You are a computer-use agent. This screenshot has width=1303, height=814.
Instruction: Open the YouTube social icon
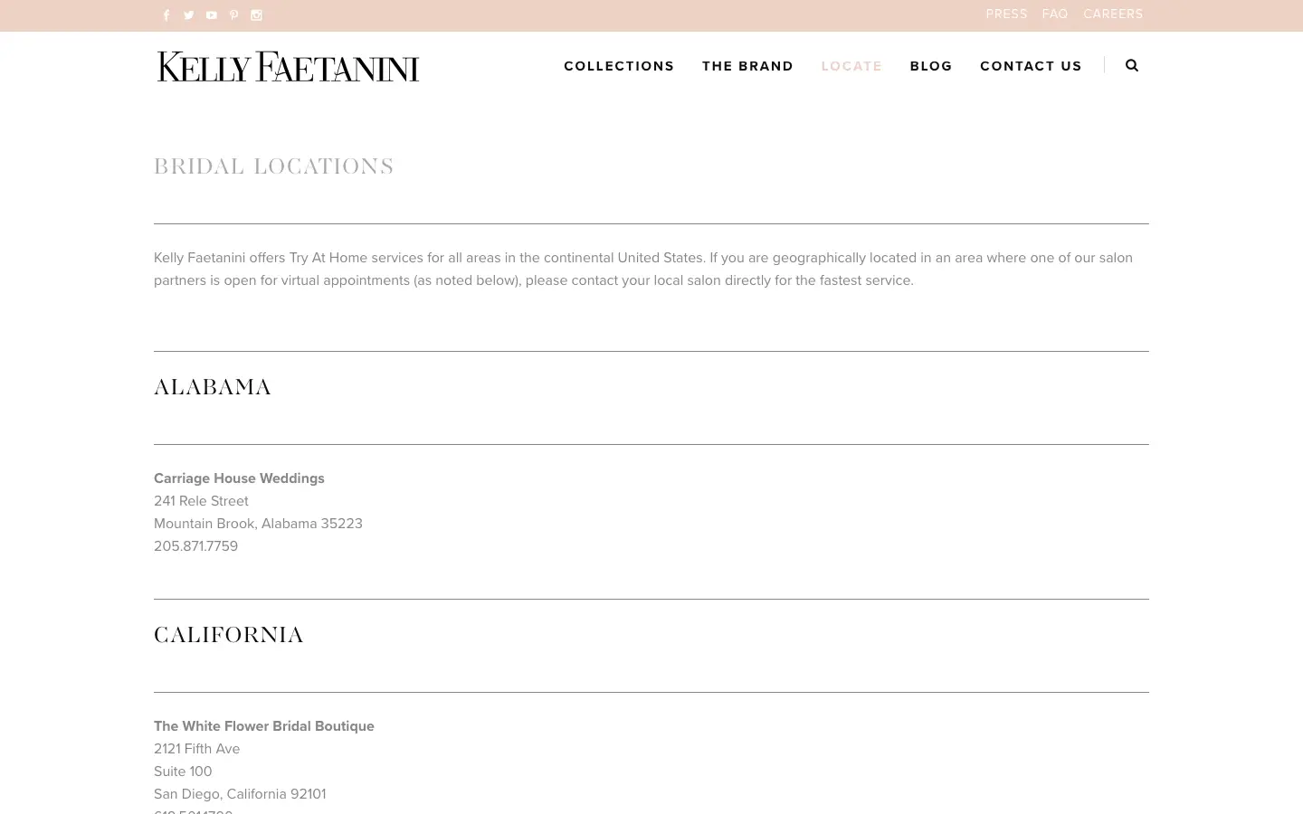click(212, 15)
